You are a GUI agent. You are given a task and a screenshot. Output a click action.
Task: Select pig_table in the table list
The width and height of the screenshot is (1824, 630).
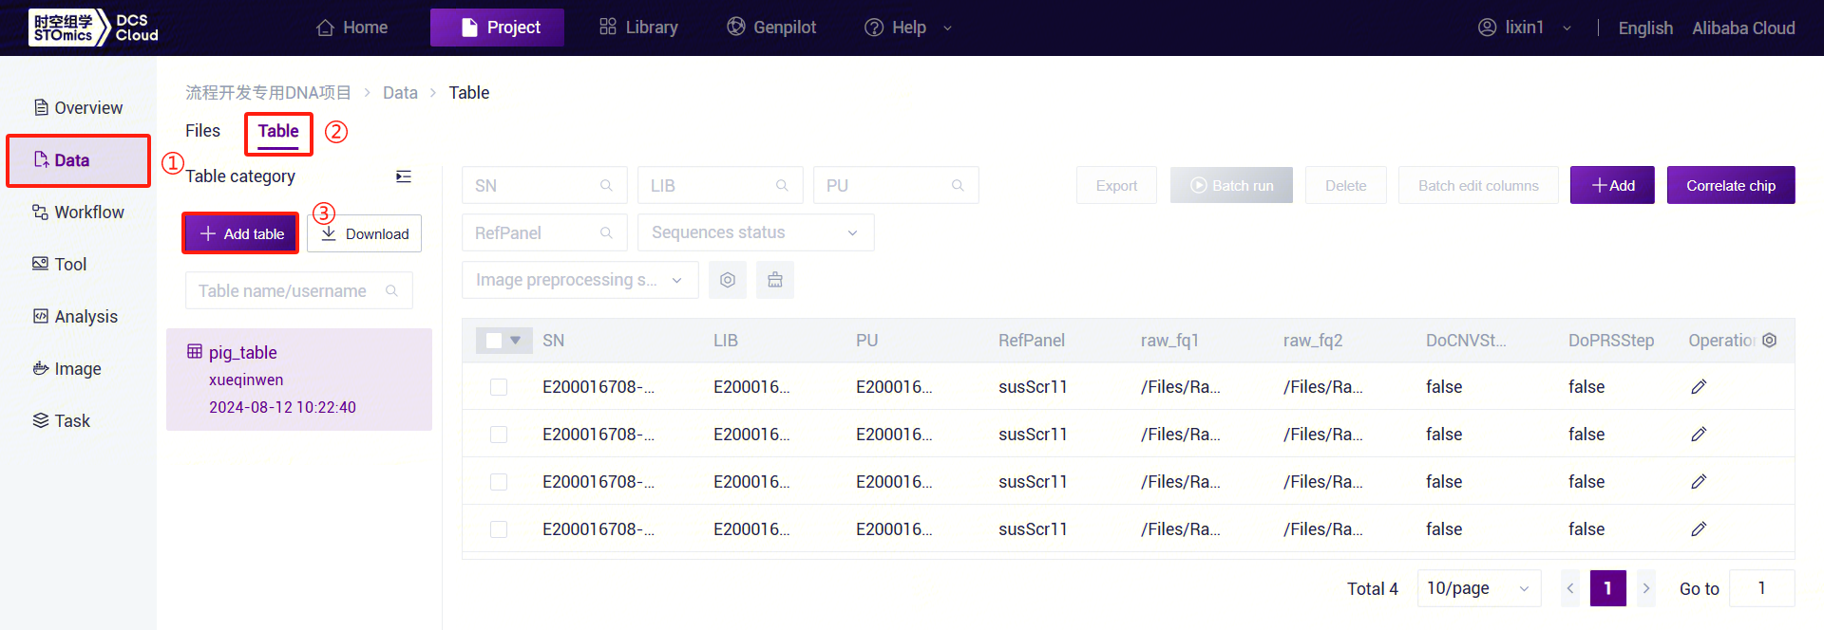pyautogui.click(x=299, y=380)
